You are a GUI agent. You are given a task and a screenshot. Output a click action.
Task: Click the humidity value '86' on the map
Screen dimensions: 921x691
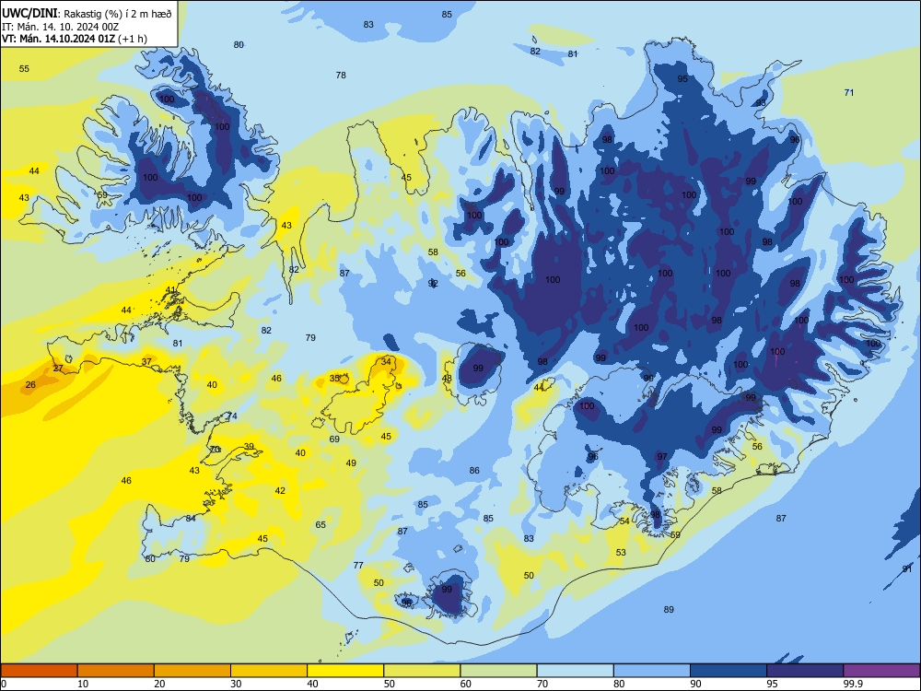474,470
